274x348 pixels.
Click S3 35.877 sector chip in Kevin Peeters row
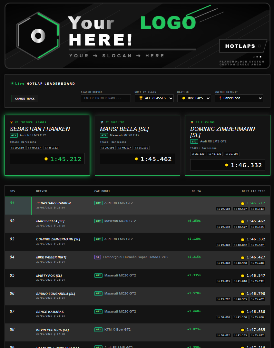pyautogui.click(x=258, y=335)
